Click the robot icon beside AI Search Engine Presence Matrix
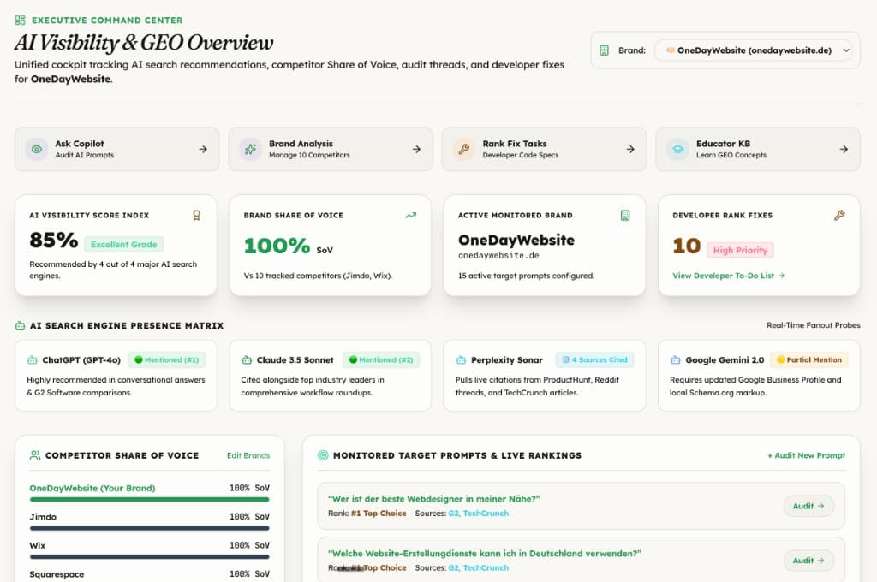877x582 pixels. click(x=21, y=325)
